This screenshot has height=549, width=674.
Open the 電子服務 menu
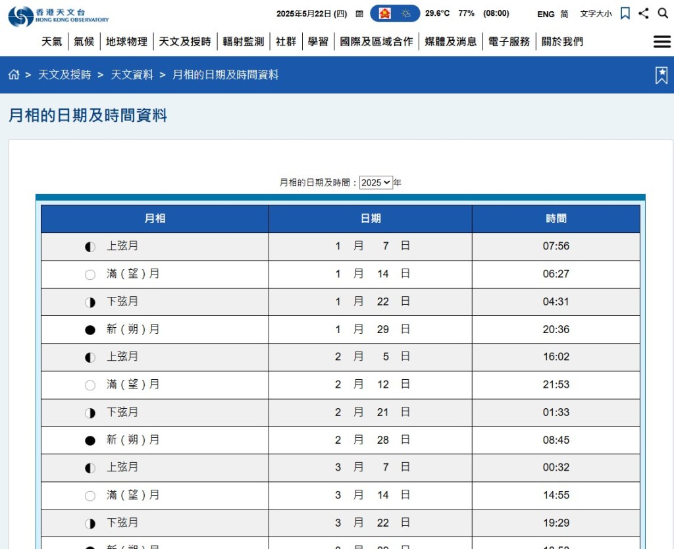click(509, 41)
